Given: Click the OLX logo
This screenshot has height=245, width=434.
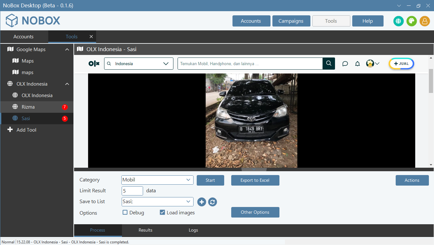Looking at the screenshot, I should click(x=94, y=64).
